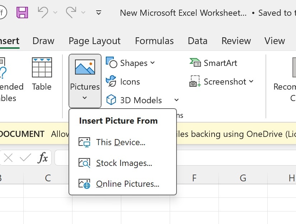Insert an icon via the Icons button
The image size is (296, 224).
pyautogui.click(x=111, y=81)
